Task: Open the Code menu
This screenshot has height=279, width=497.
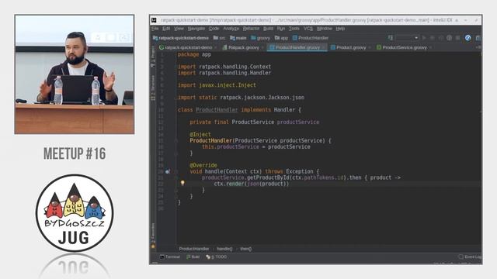Action: click(x=214, y=29)
